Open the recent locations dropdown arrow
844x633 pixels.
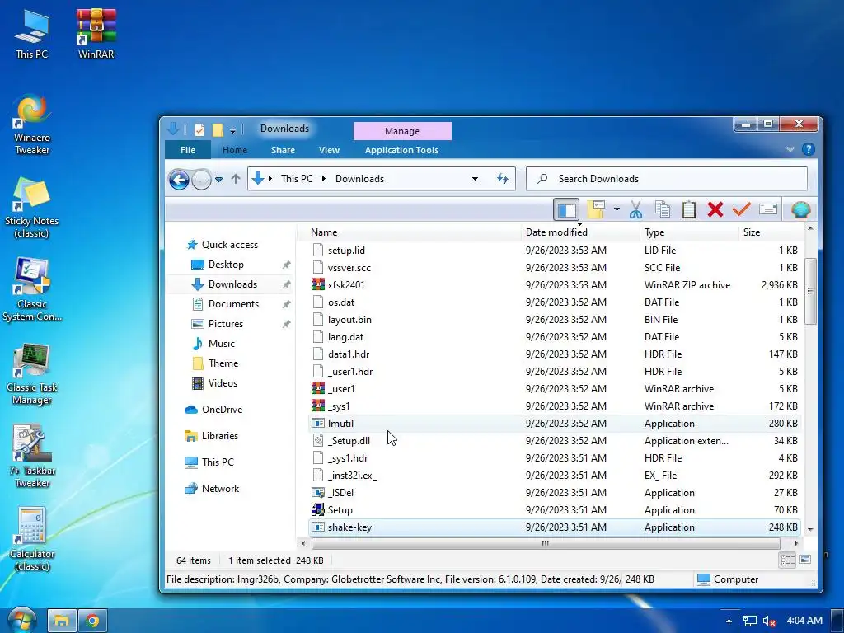[x=218, y=179]
